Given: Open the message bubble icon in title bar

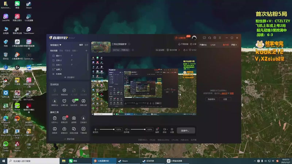Looking at the screenshot, I should 204,38.
